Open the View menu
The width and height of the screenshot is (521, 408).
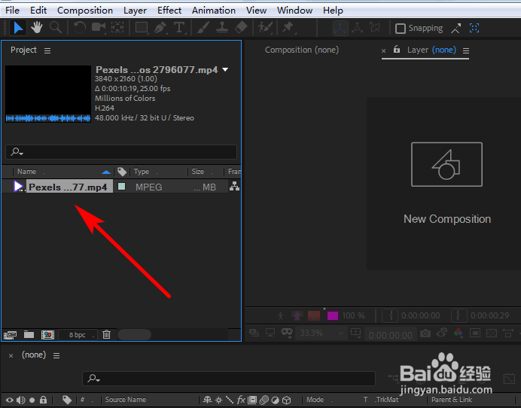click(256, 11)
